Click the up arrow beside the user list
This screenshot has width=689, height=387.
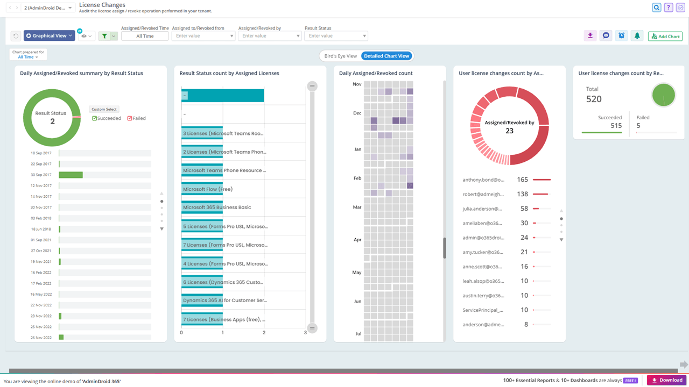[561, 211]
